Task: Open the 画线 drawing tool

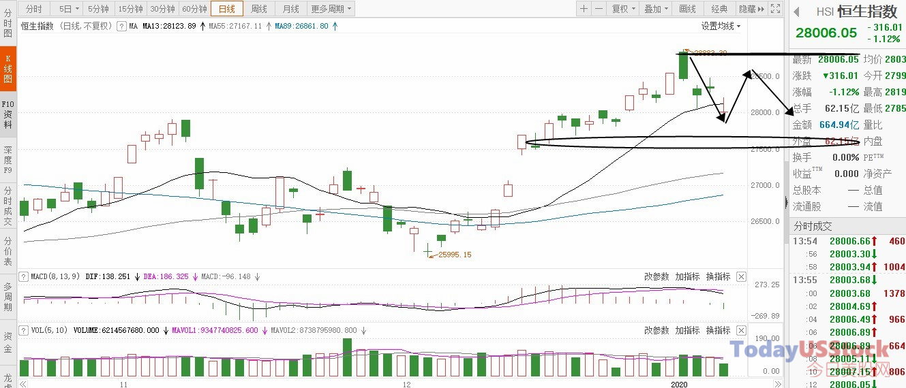Action: [x=688, y=9]
